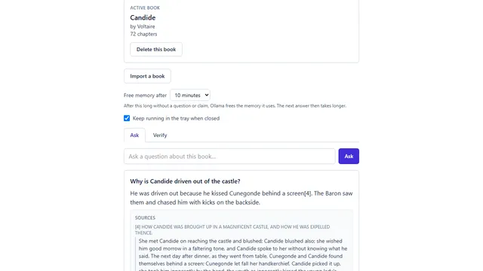
Task: Click the '72 chapters' text
Action: click(x=143, y=34)
